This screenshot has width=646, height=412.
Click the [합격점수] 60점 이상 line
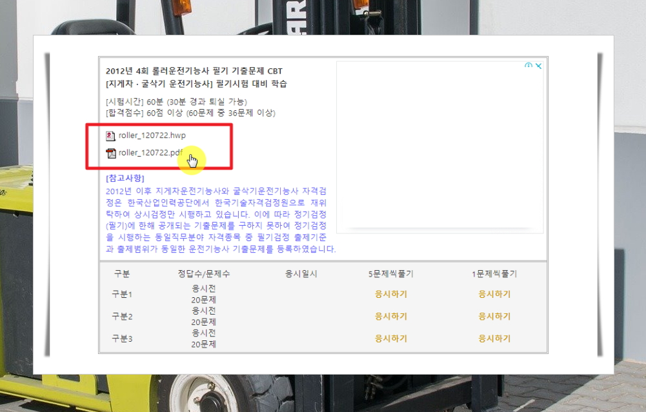[190, 113]
